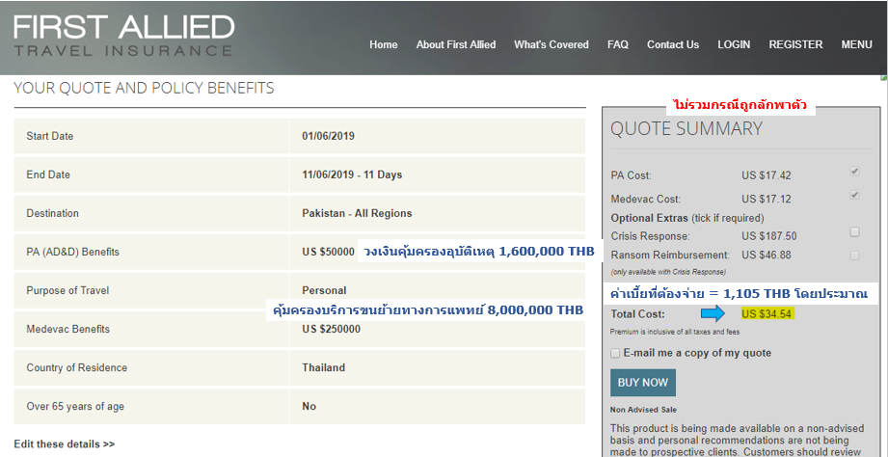Click the REGISTER link
The height and width of the screenshot is (457, 888).
pos(795,44)
